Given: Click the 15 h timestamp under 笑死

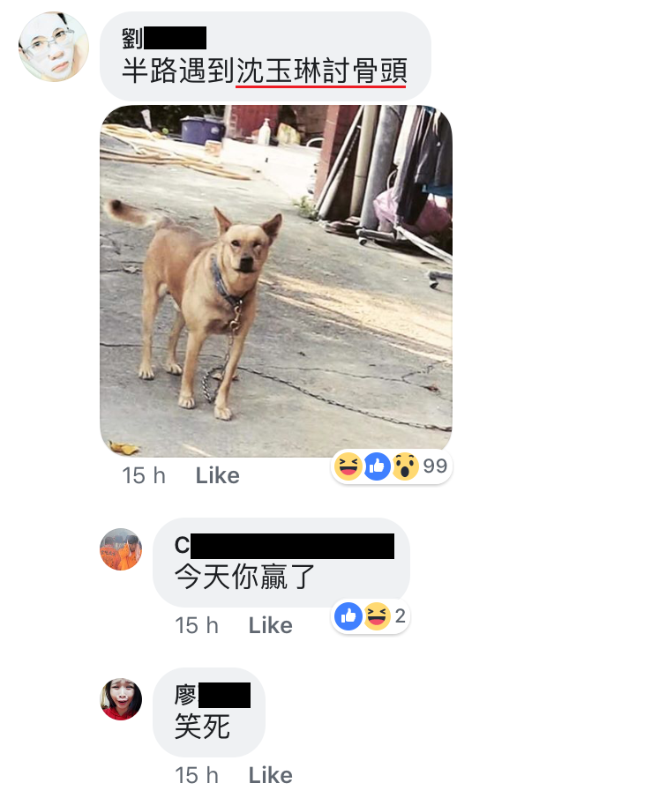Looking at the screenshot, I should click(197, 776).
